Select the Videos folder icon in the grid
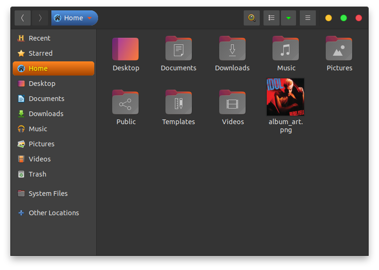The width and height of the screenshot is (379, 270). pos(232,102)
